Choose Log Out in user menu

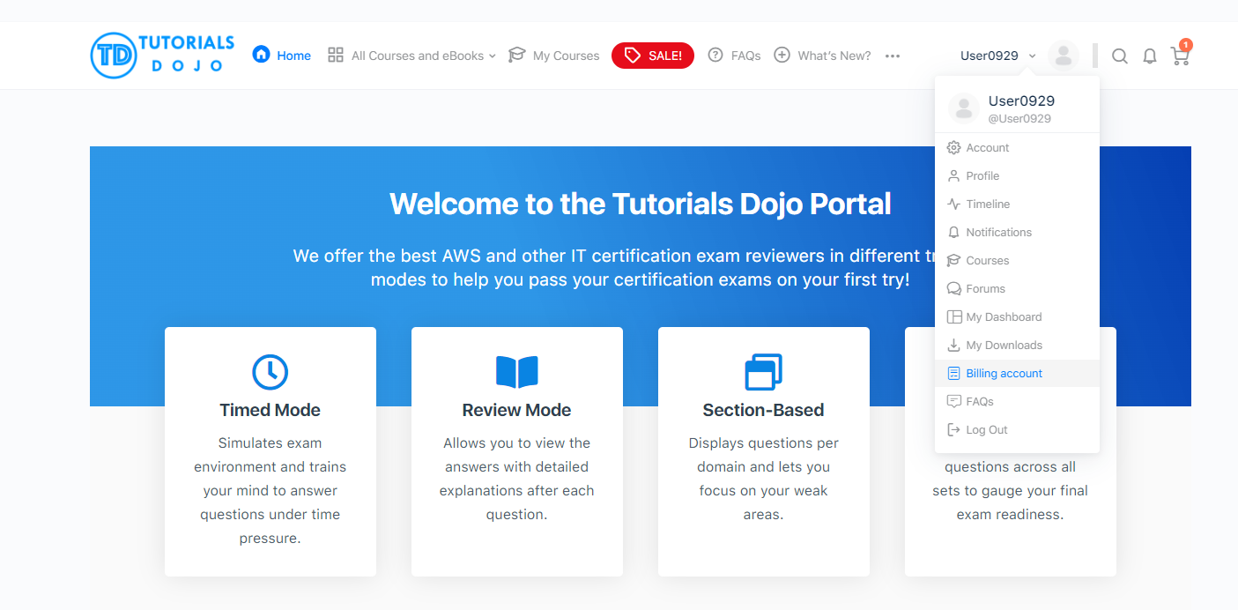[986, 430]
